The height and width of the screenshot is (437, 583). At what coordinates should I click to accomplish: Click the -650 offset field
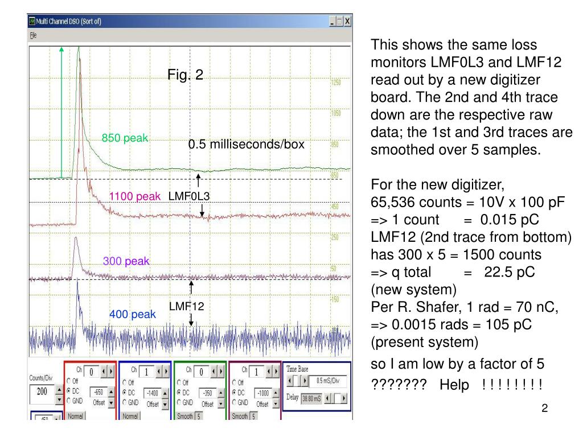click(99, 392)
